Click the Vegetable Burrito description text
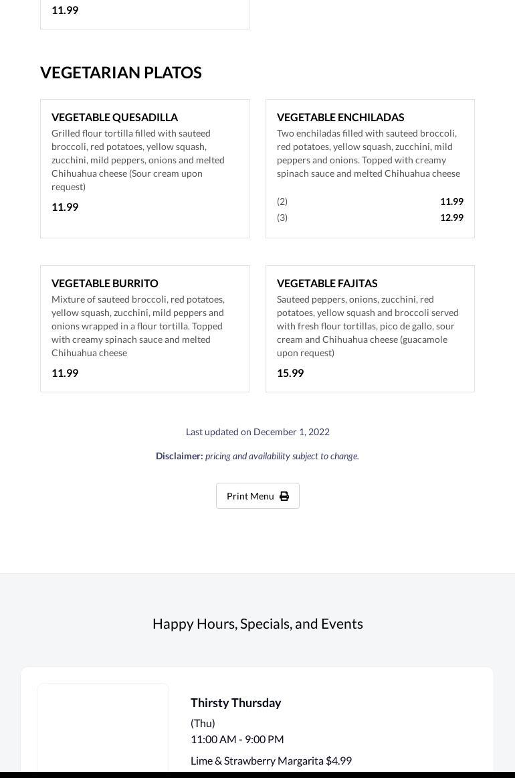 138,326
